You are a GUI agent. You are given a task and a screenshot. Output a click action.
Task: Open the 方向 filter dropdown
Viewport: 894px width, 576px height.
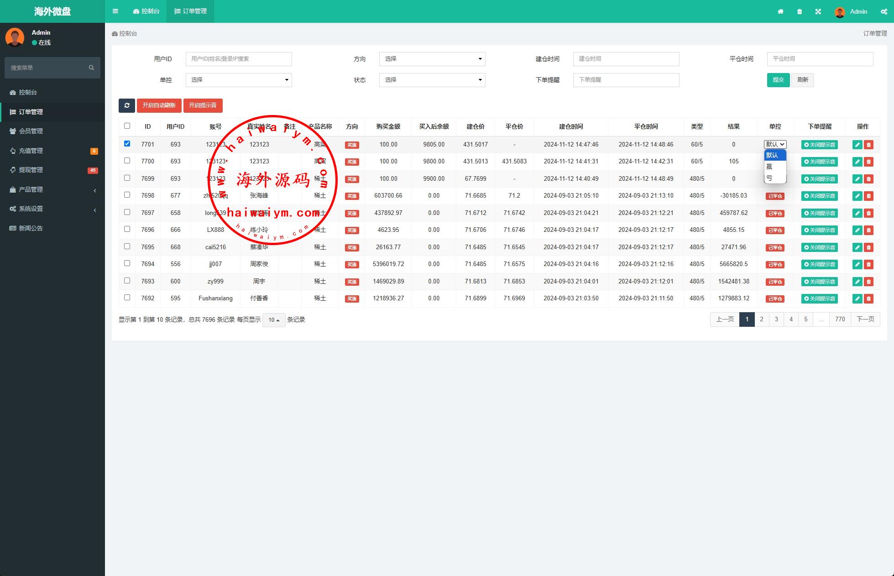point(432,59)
